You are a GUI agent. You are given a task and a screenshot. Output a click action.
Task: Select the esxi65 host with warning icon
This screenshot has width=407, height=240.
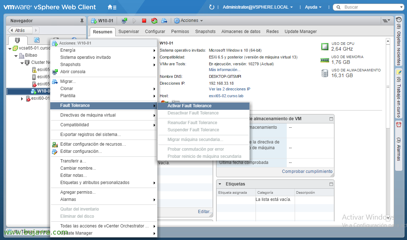(x=41, y=70)
